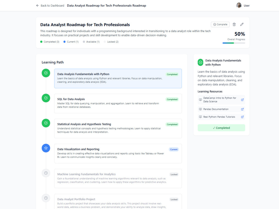
Task: Click the Learning Resources heading
Action: point(210,91)
